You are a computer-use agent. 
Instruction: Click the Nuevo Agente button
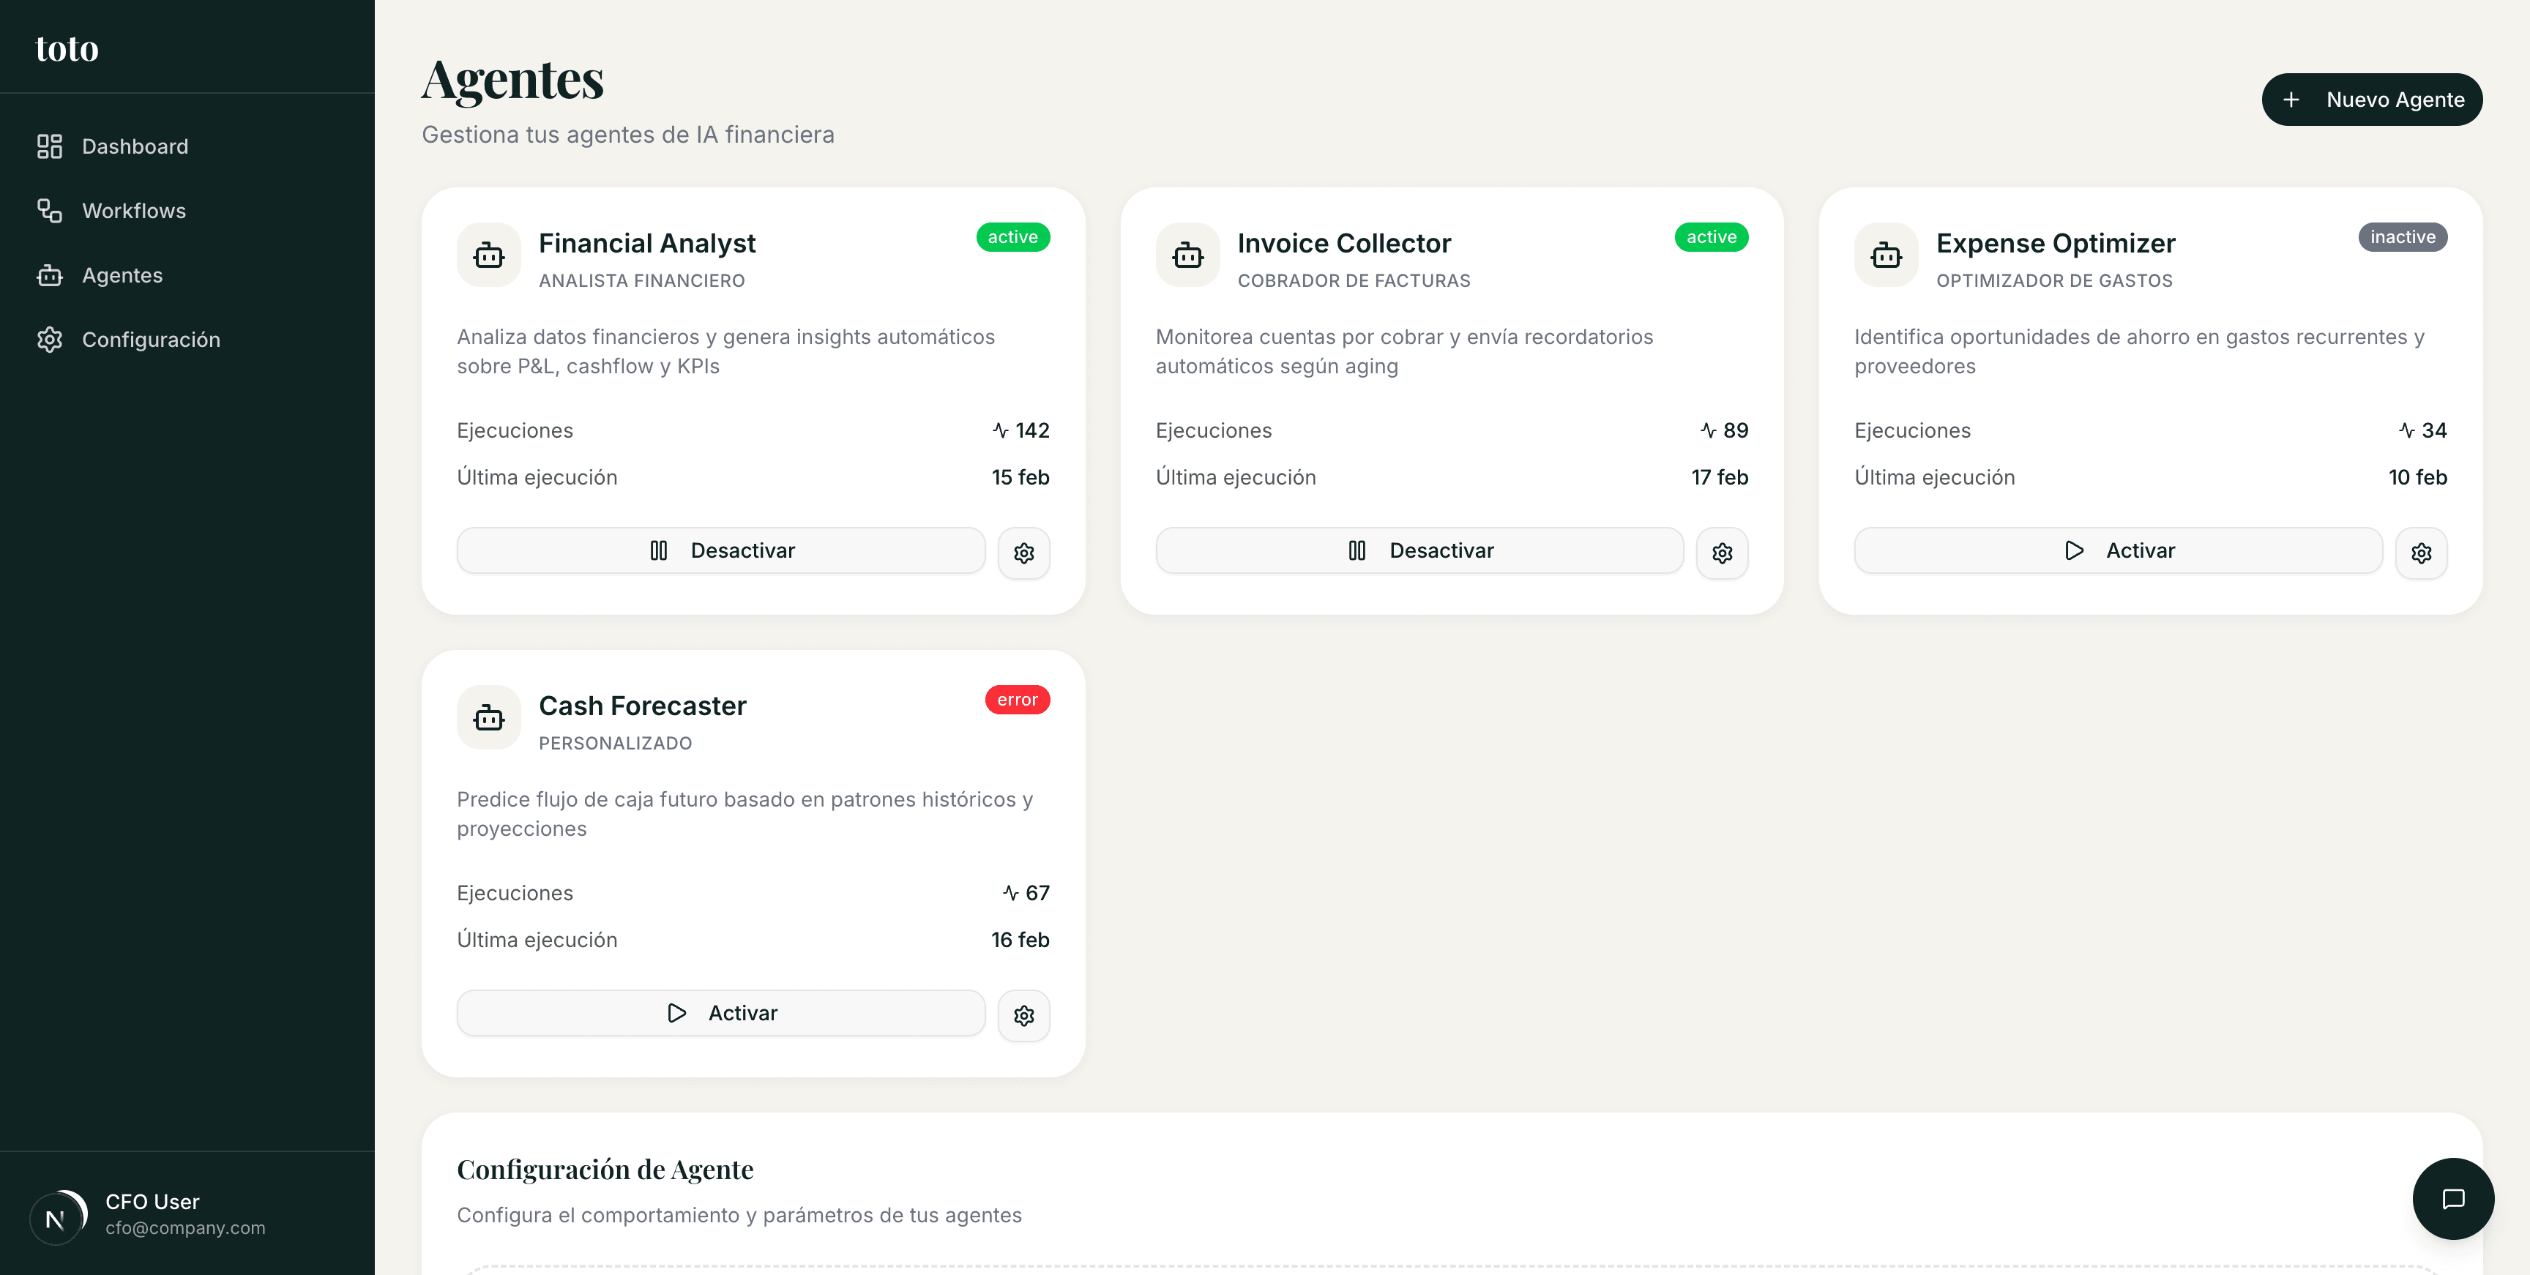(2372, 100)
